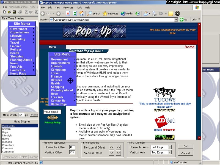The height and width of the screenshot is (165, 220).
Task: Open the View menu in Internet Explorer
Action: pyautogui.click(x=57, y=8)
